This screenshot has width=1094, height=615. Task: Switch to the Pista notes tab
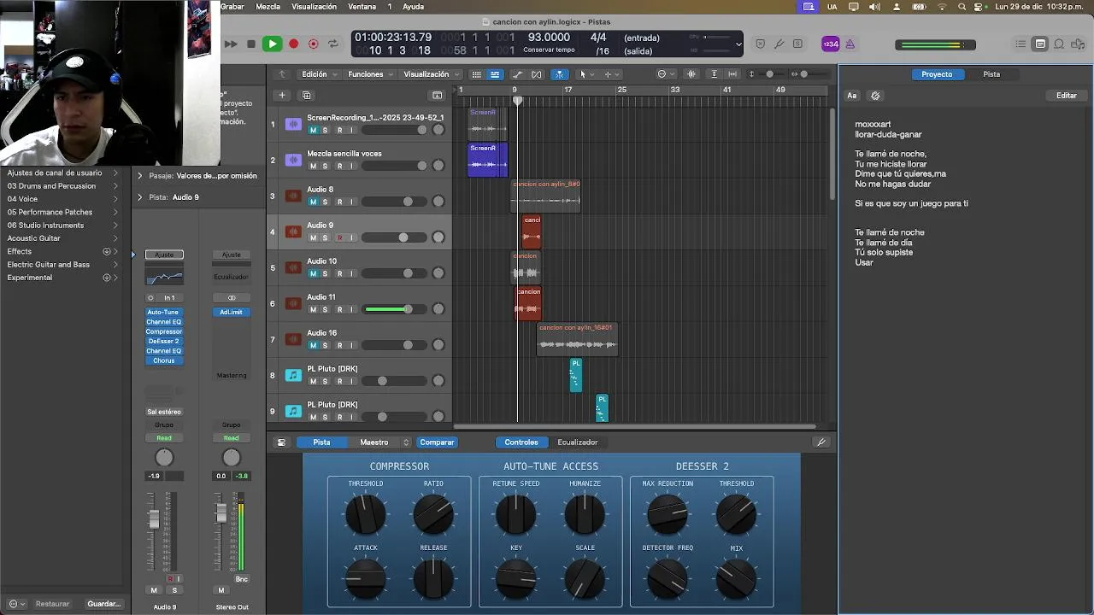[x=991, y=74]
